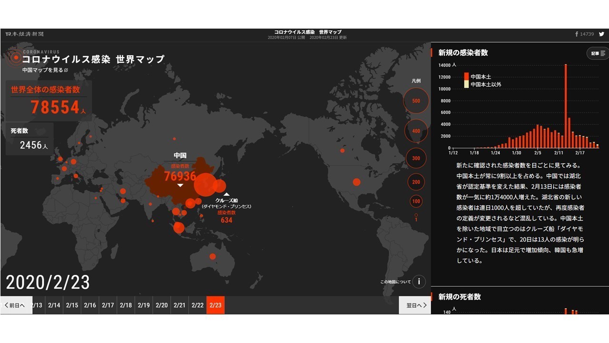Click the legend circle labeled 100
609x343 pixels.
pos(416,202)
